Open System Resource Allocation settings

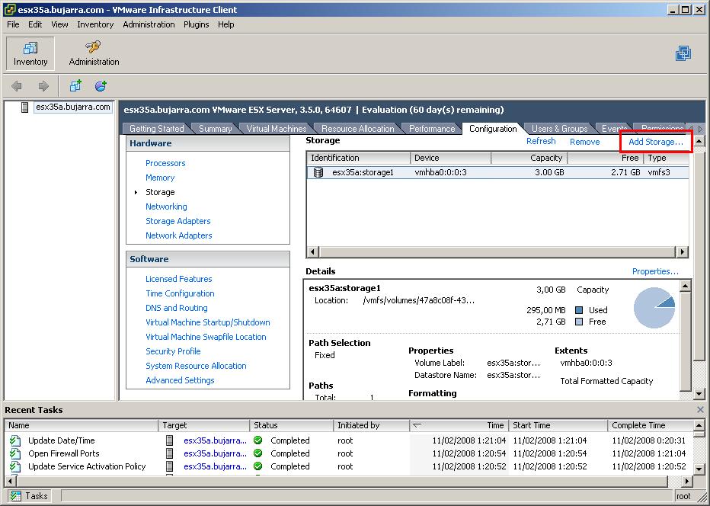[x=196, y=366]
